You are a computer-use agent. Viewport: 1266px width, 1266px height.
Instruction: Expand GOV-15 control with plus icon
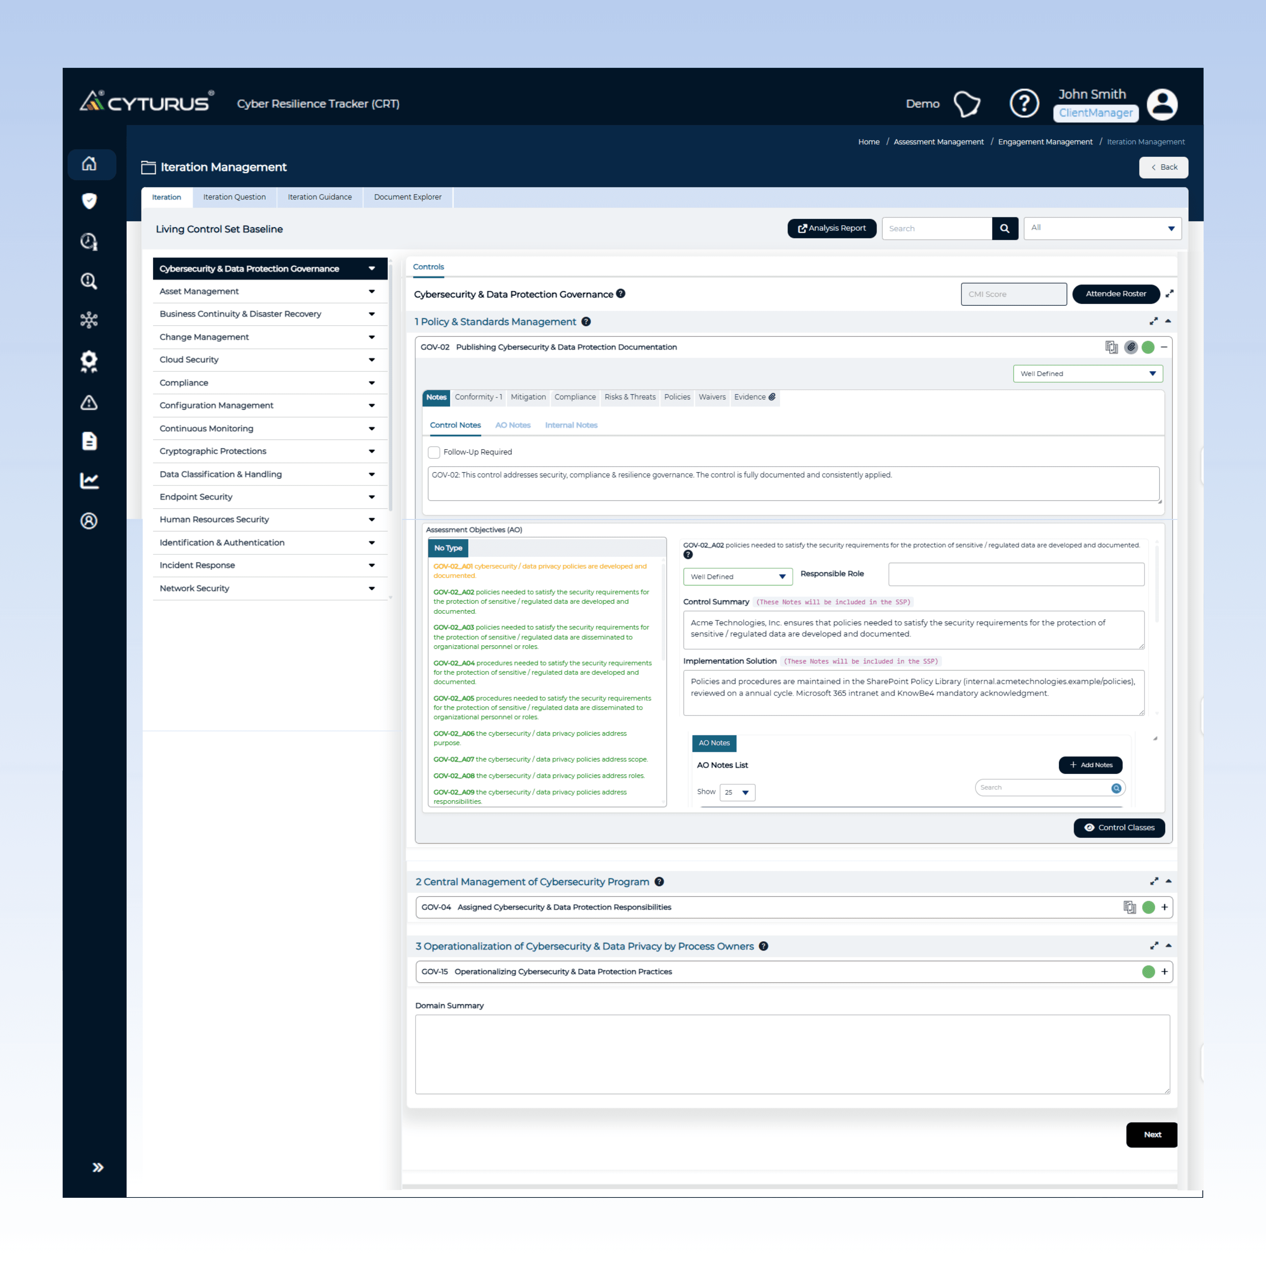pos(1164,972)
